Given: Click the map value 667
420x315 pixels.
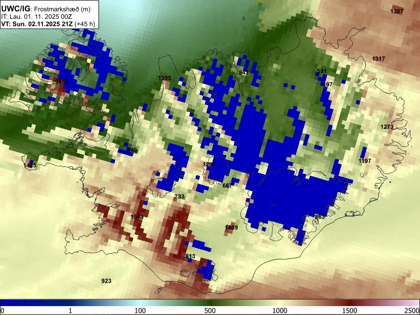Looking at the screenshot, I should tap(227, 186).
